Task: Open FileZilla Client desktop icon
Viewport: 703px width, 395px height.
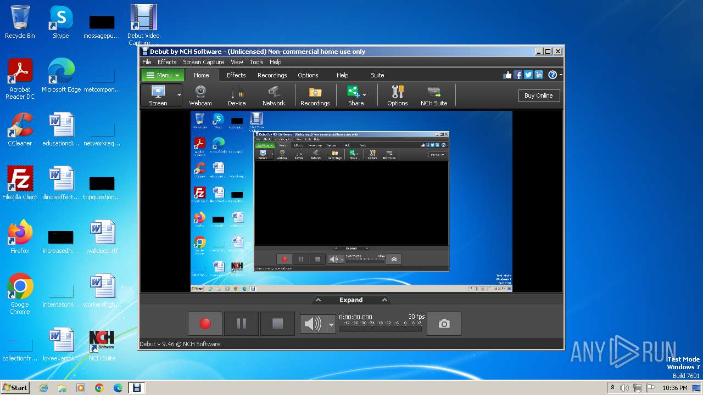Action: coord(20,183)
